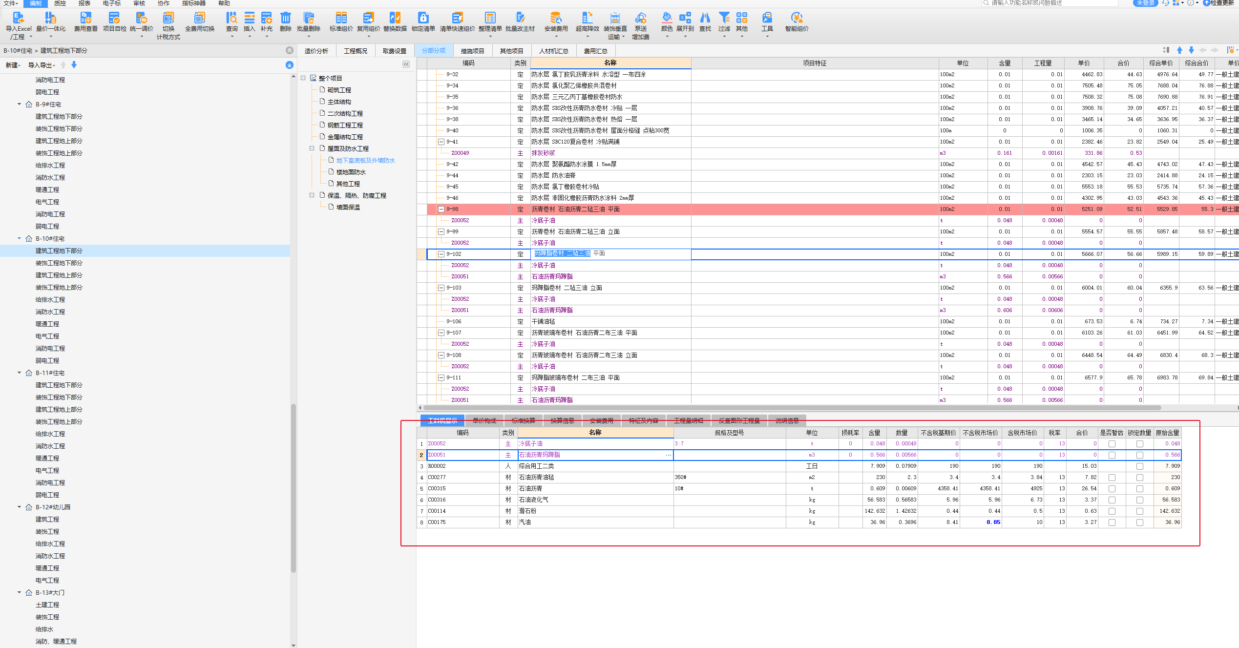Collapse the B-11#住宅 project node
The width and height of the screenshot is (1239, 648).
pos(20,373)
